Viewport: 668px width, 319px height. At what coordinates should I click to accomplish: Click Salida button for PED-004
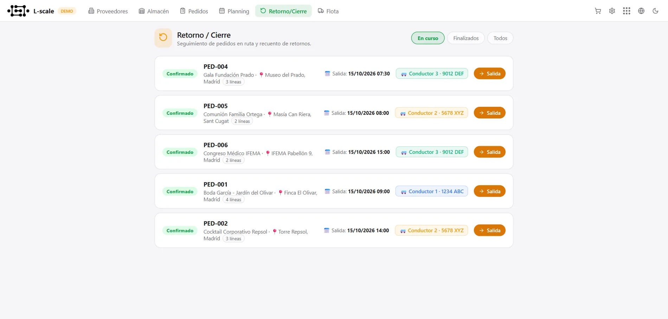(x=490, y=73)
